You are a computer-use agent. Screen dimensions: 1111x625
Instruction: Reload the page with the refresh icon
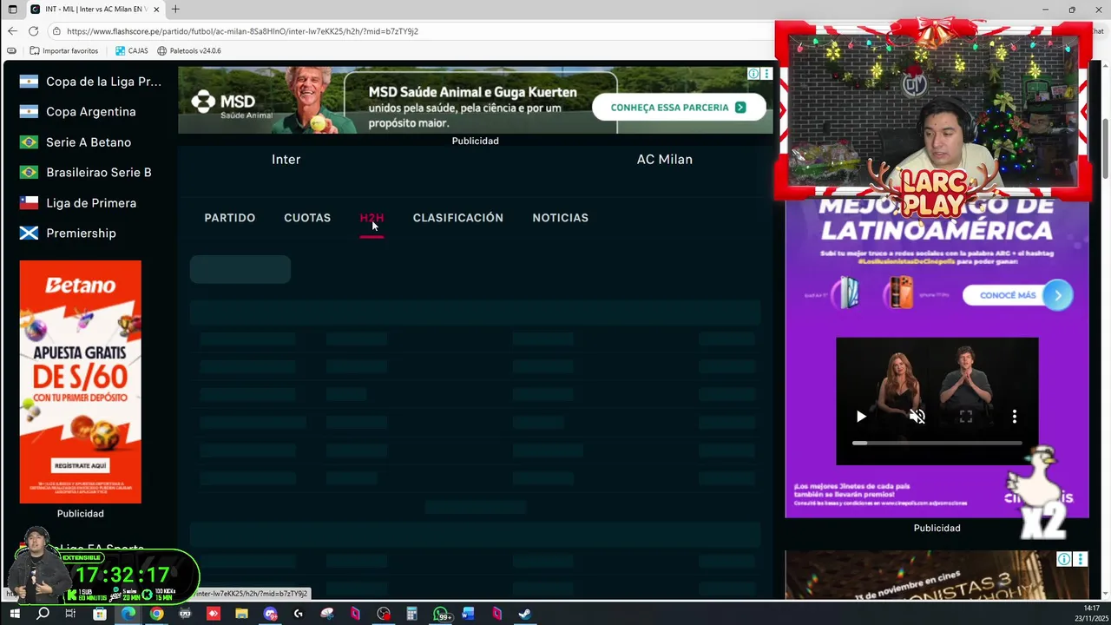click(x=33, y=30)
